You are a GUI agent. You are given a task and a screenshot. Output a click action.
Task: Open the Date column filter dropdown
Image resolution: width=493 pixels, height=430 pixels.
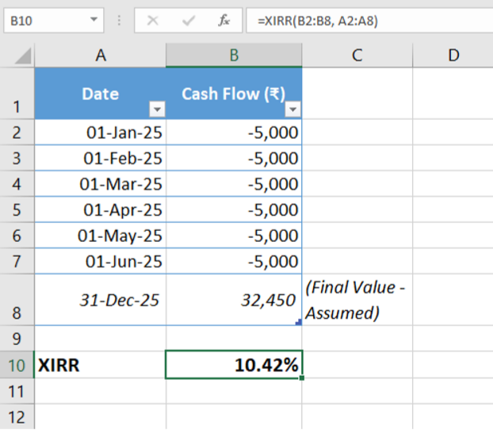pos(157,109)
